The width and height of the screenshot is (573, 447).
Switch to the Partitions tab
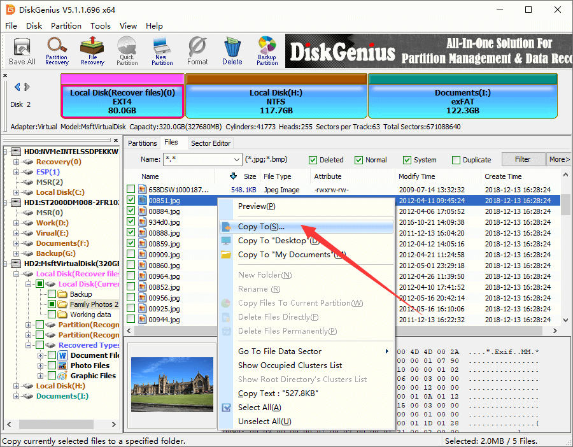pos(142,143)
